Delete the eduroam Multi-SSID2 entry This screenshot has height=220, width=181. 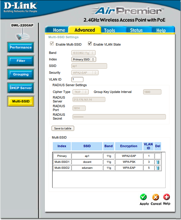click(158, 168)
